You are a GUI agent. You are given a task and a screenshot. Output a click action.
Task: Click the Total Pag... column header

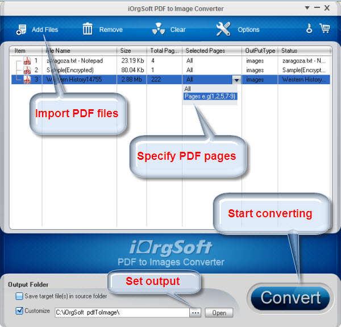164,51
